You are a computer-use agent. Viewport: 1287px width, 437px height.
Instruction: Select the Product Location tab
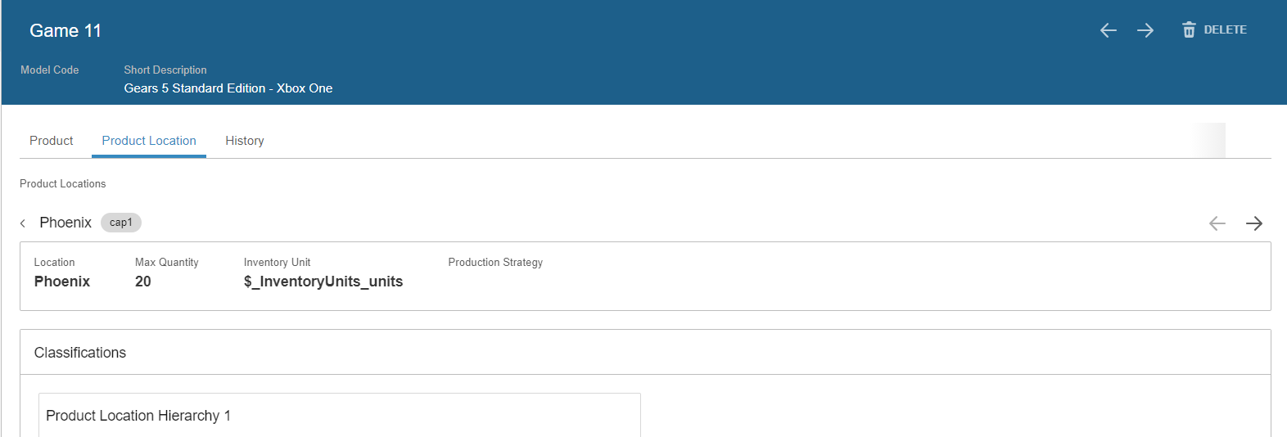tap(149, 141)
